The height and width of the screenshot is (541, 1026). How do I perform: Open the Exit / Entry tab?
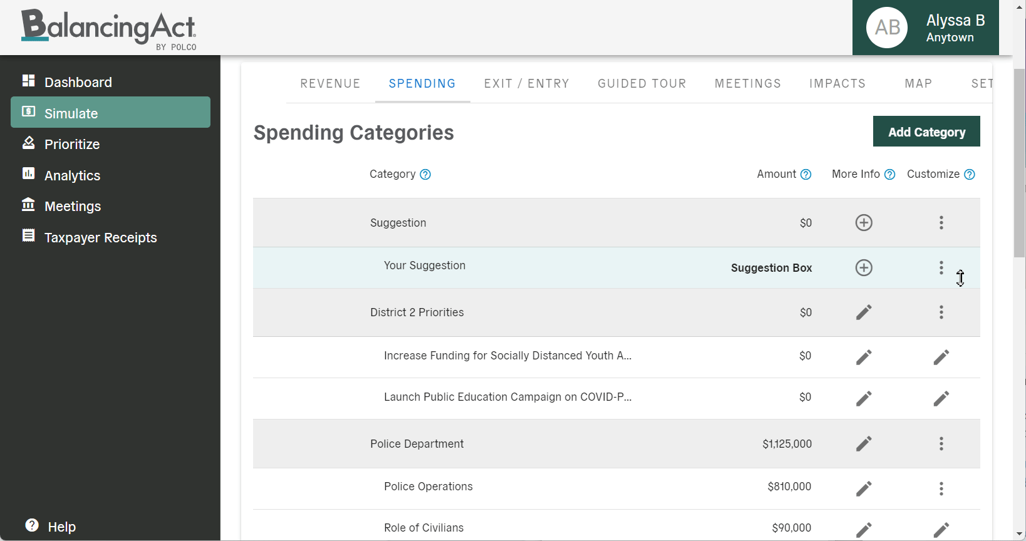[x=527, y=83]
